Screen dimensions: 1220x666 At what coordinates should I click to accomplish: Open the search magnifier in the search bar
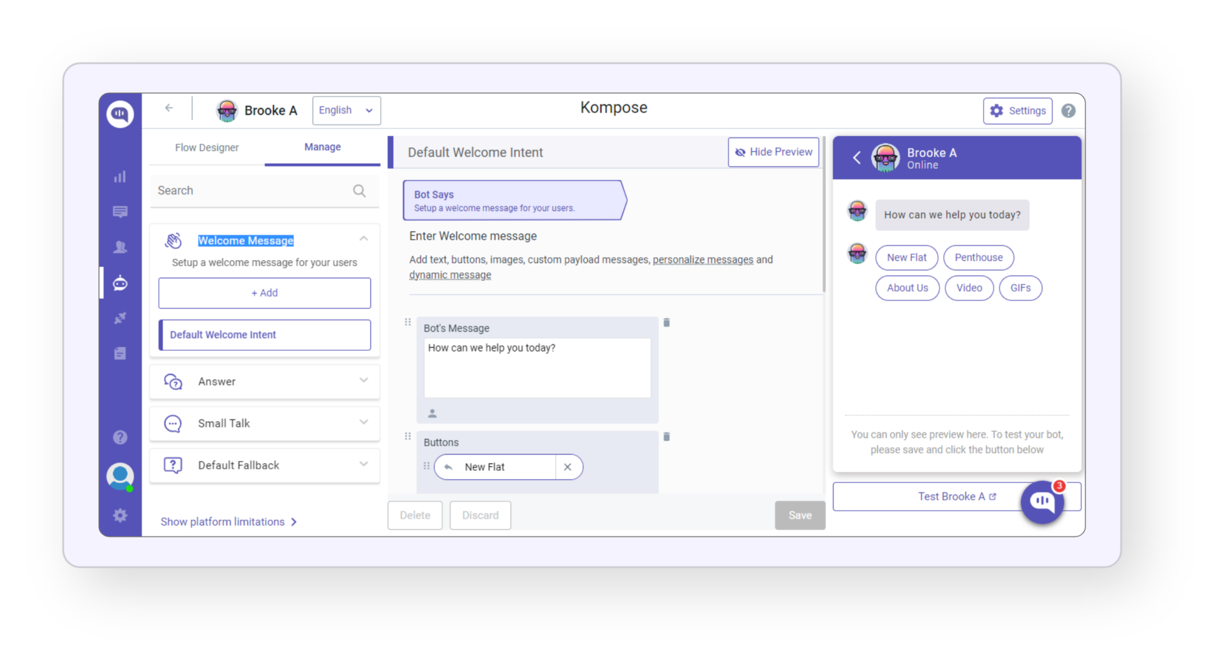tap(359, 191)
